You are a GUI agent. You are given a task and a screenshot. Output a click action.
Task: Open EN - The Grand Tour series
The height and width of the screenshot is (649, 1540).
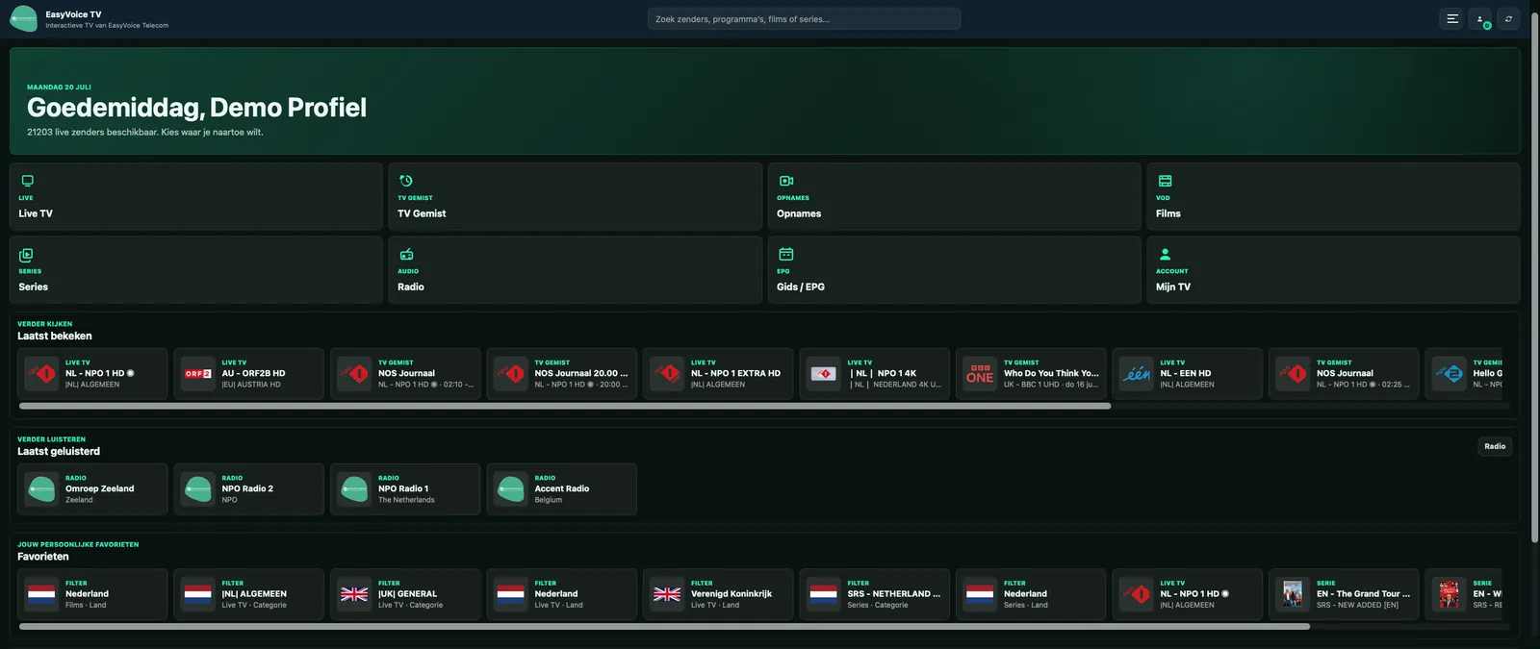[1344, 594]
